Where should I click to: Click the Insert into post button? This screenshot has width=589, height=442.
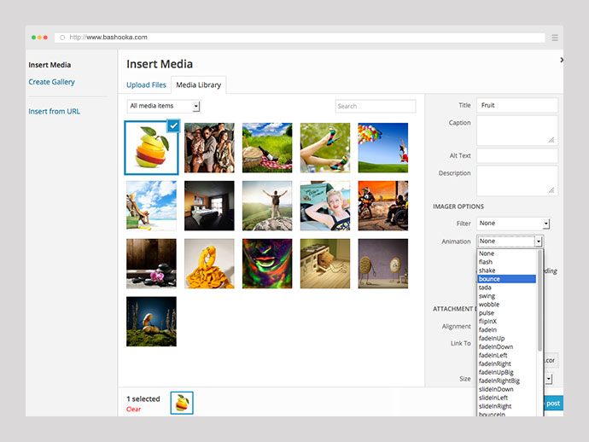point(553,404)
